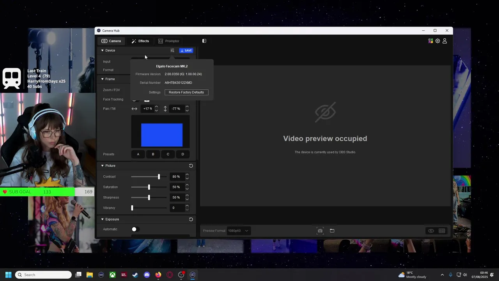This screenshot has height=281, width=499.
Task: Increase the Sharpness value with up arrow
Action: (x=187, y=196)
